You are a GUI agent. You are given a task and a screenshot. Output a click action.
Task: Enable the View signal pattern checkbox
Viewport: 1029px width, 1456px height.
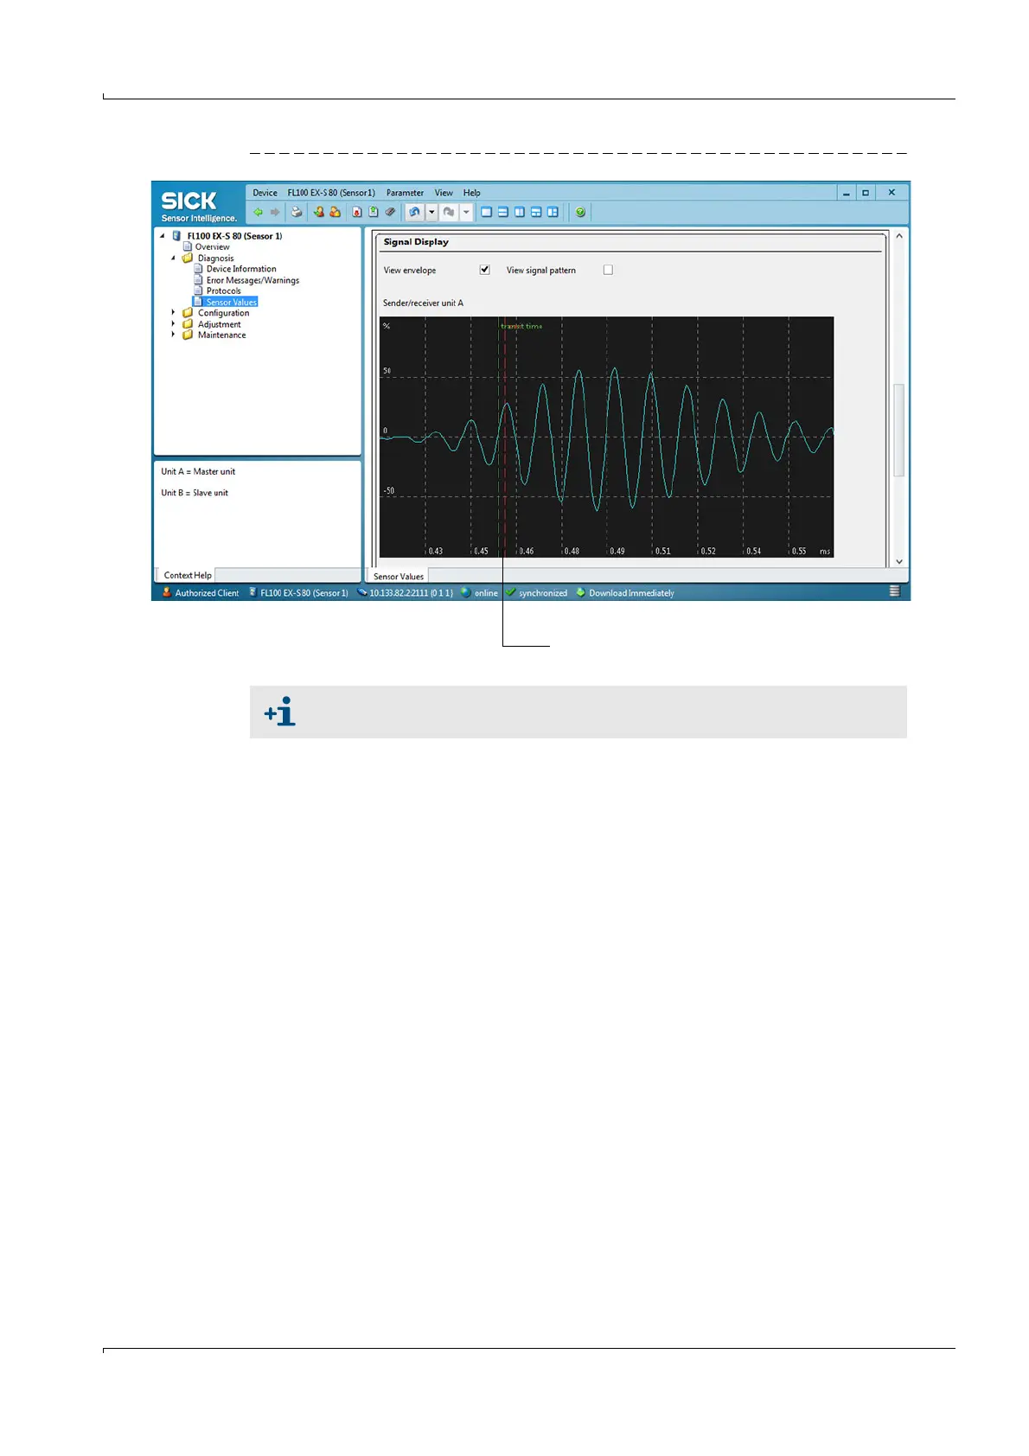[608, 270]
